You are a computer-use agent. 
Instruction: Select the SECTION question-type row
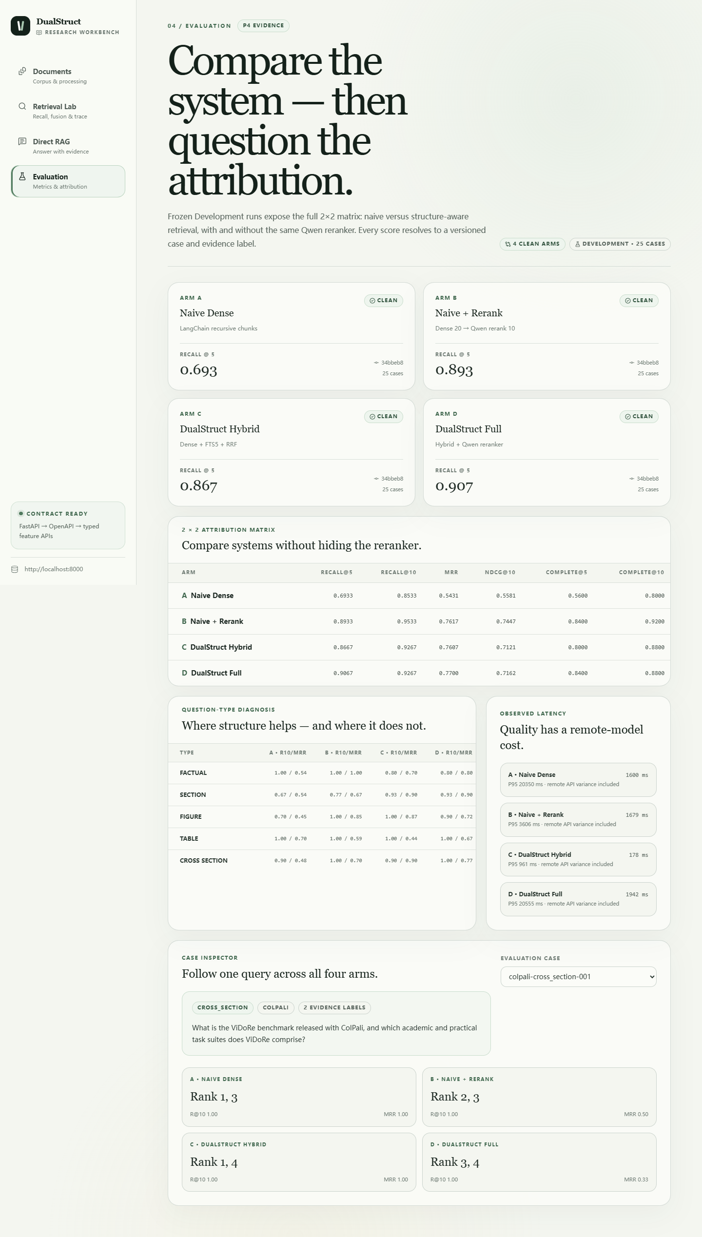coord(322,795)
